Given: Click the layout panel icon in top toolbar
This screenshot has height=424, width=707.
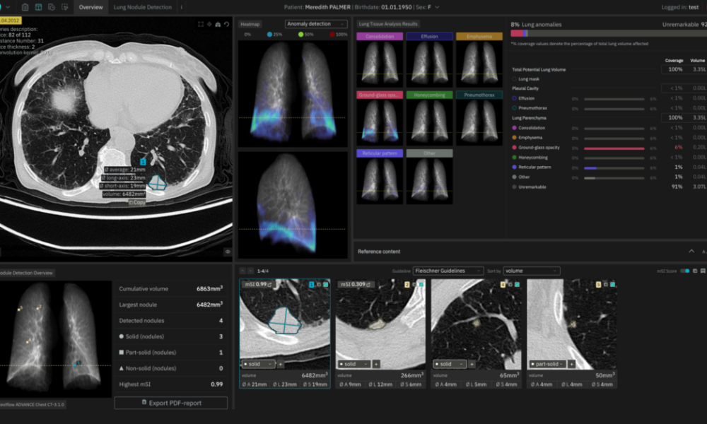Looking at the screenshot, I should (x=38, y=7).
